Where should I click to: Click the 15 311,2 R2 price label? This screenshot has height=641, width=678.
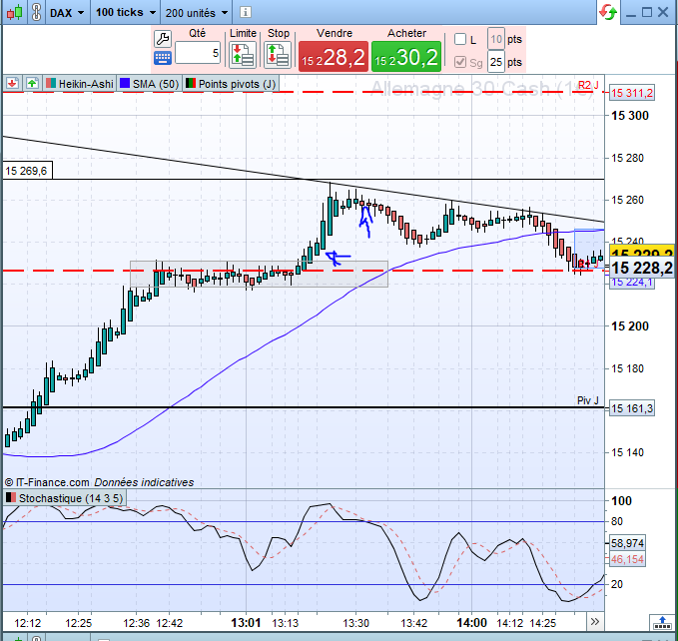632,93
